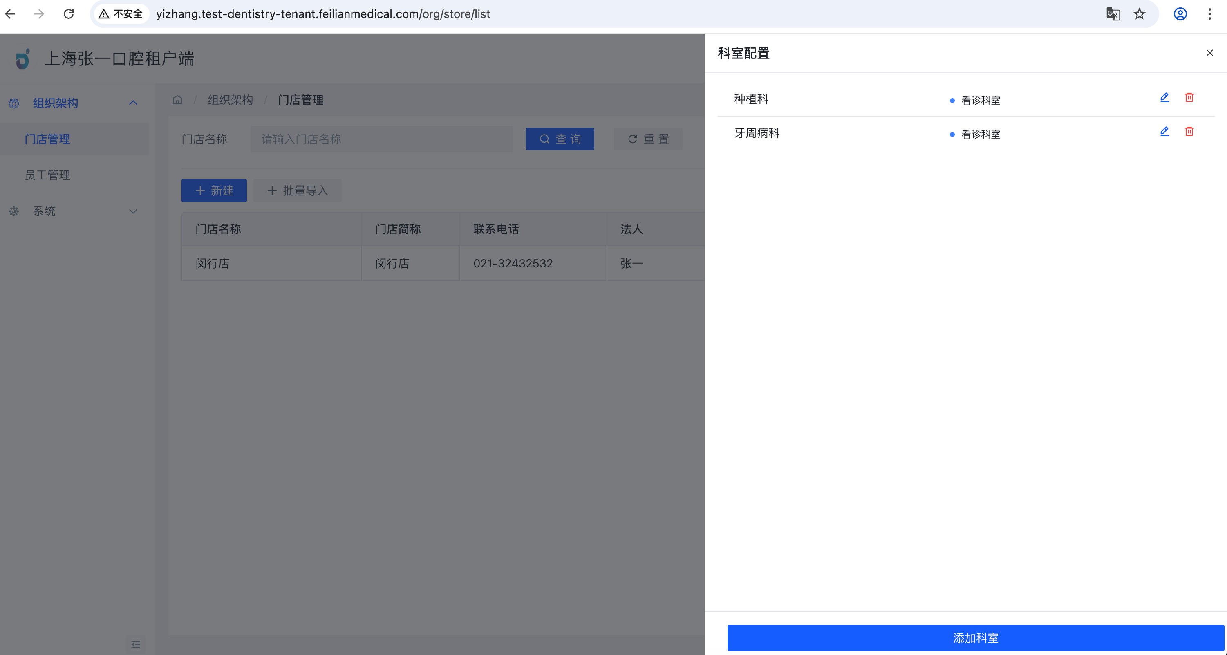
Task: Click 看诊科室 tag in 牙周病科 row
Action: (975, 135)
